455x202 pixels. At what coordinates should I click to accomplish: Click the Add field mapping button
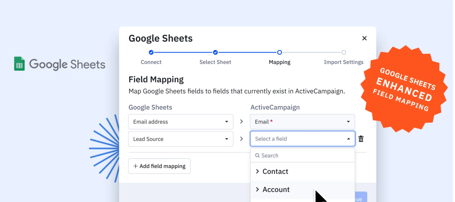click(159, 166)
